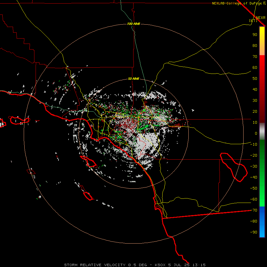Click the -80 scale value

pyautogui.click(x=254, y=221)
